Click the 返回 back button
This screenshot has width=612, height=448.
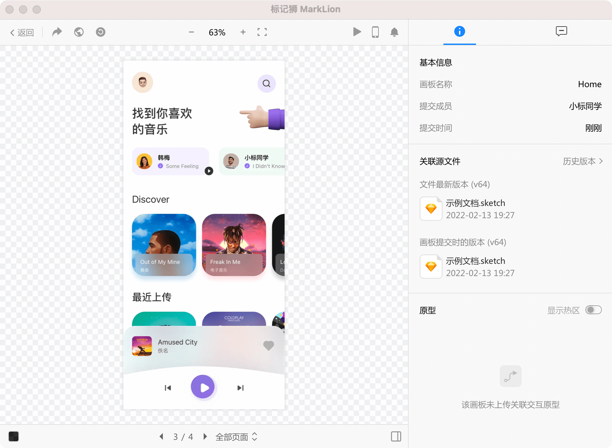pos(22,32)
